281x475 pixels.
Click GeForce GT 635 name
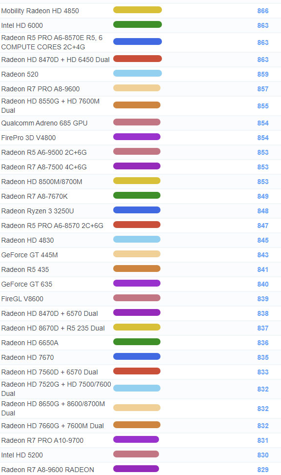pos(27,284)
